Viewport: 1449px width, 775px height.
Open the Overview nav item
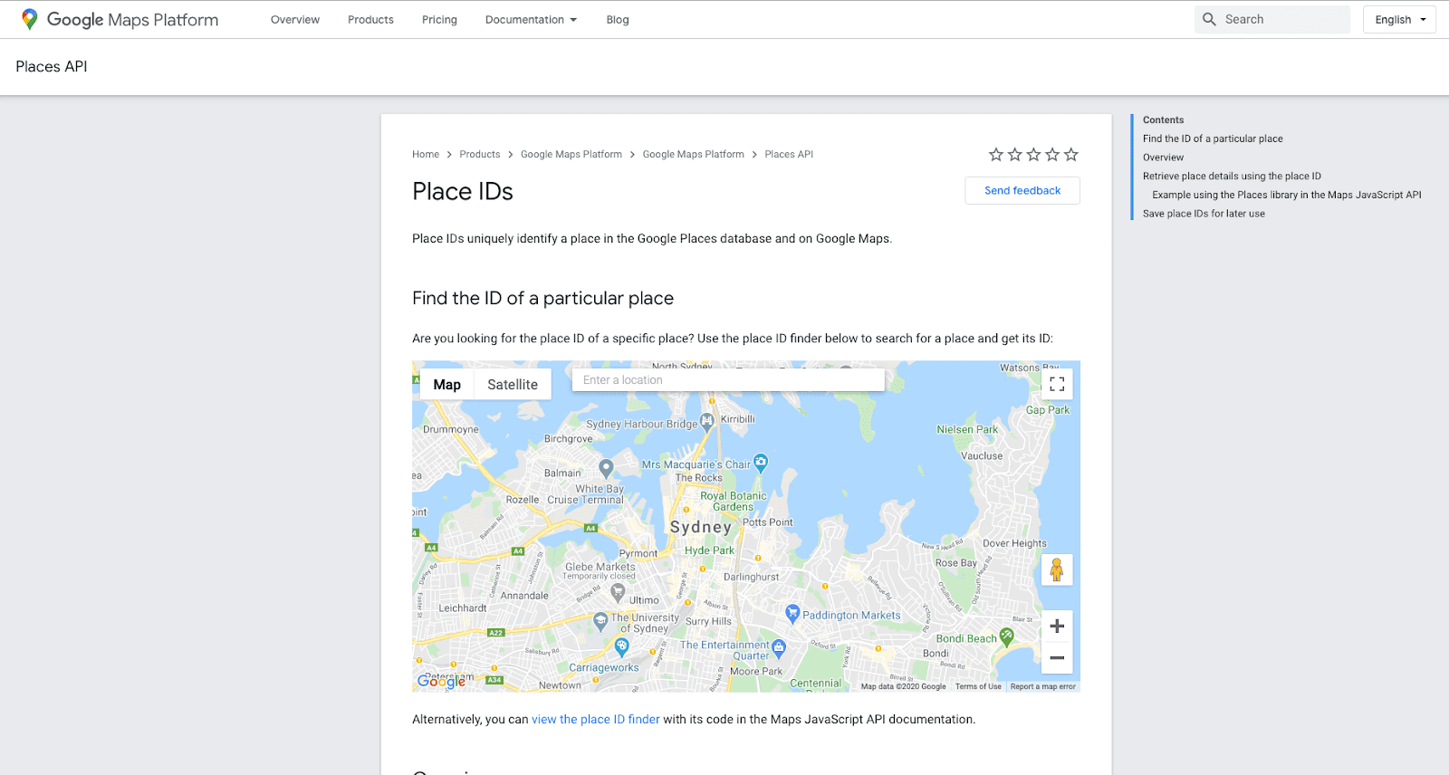tap(295, 19)
